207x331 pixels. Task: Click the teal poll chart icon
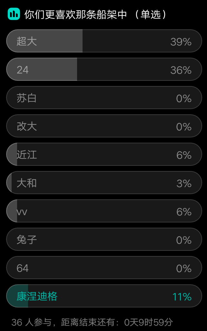14,14
